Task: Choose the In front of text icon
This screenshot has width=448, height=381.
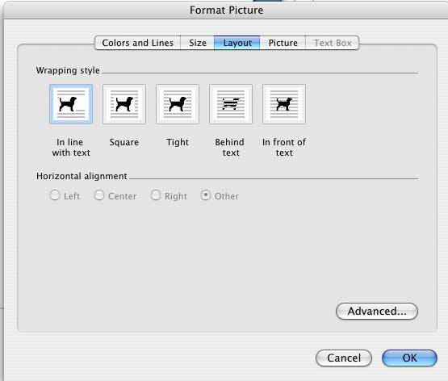Action: tap(284, 104)
